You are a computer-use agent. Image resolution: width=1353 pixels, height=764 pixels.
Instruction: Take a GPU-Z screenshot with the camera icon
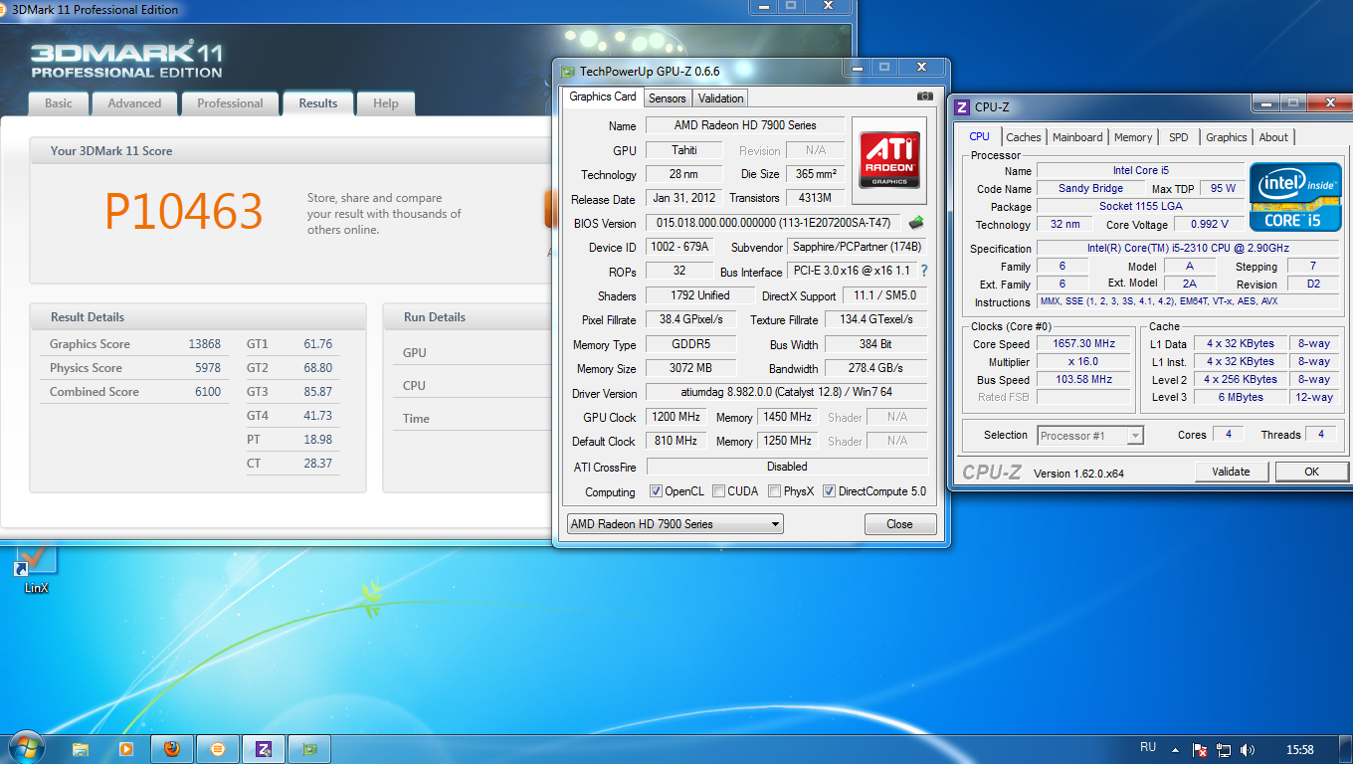click(x=925, y=96)
